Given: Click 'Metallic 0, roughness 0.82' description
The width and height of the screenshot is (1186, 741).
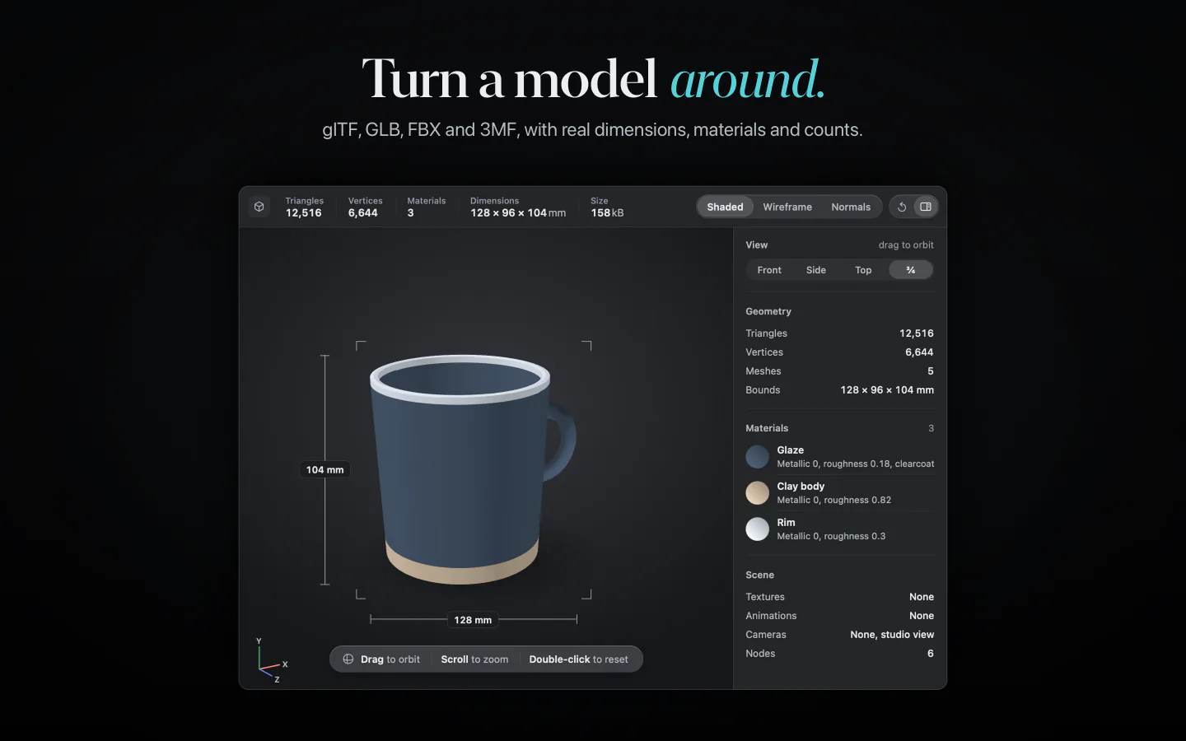Looking at the screenshot, I should click(x=833, y=501).
